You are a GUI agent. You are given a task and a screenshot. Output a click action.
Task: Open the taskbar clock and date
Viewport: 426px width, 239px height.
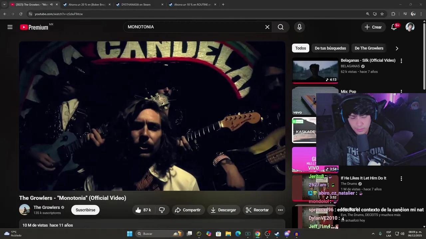[x=415, y=234]
